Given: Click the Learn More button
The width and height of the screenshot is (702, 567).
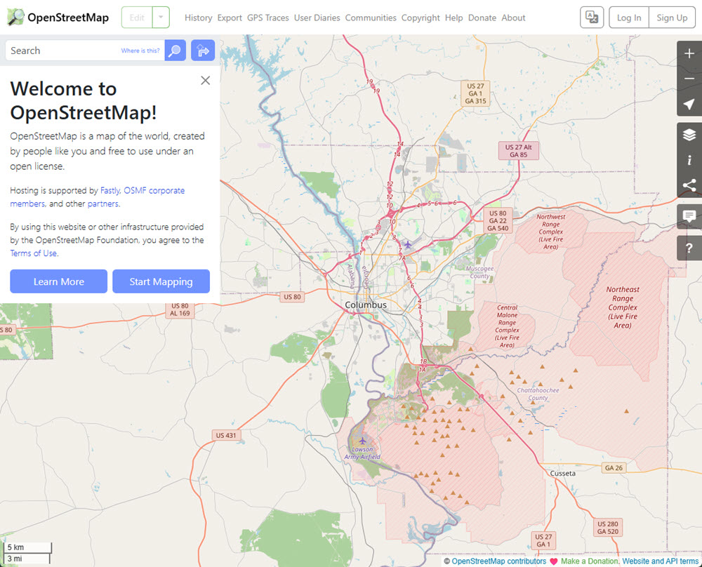Looking at the screenshot, I should (59, 281).
